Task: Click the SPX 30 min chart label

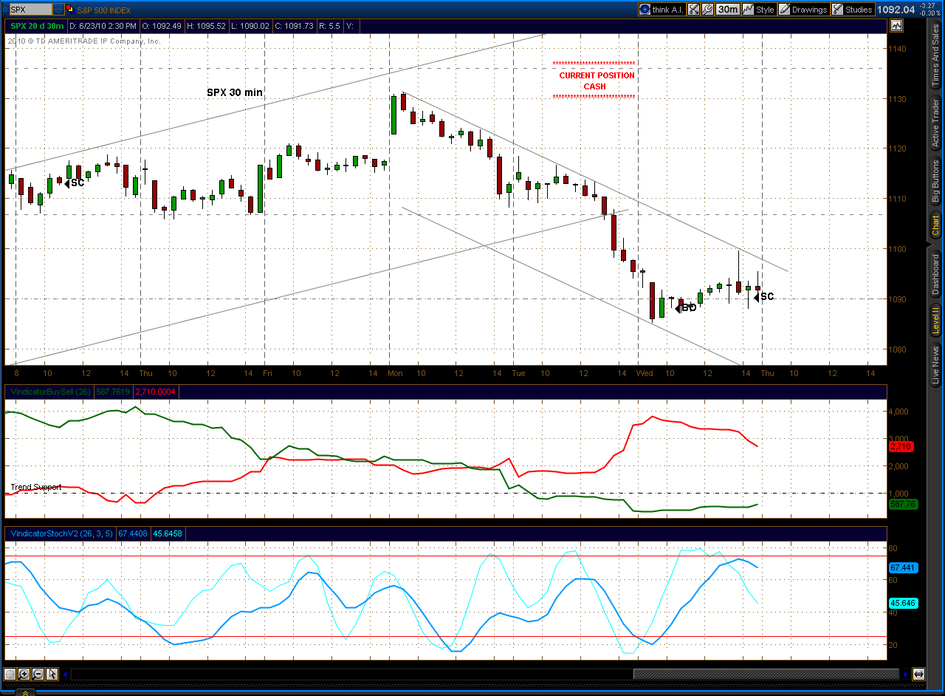Action: [235, 92]
